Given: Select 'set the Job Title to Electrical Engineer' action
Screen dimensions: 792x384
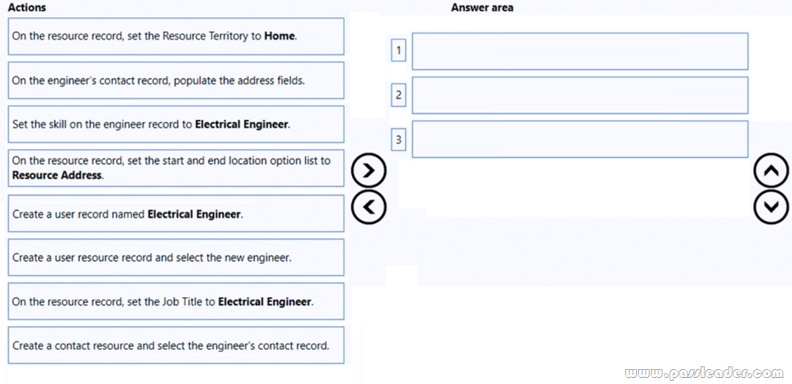Looking at the screenshot, I should click(175, 301).
